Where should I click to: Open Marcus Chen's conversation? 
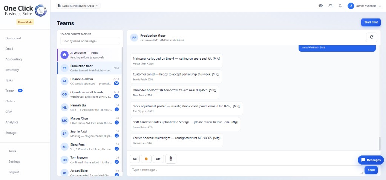(89, 120)
